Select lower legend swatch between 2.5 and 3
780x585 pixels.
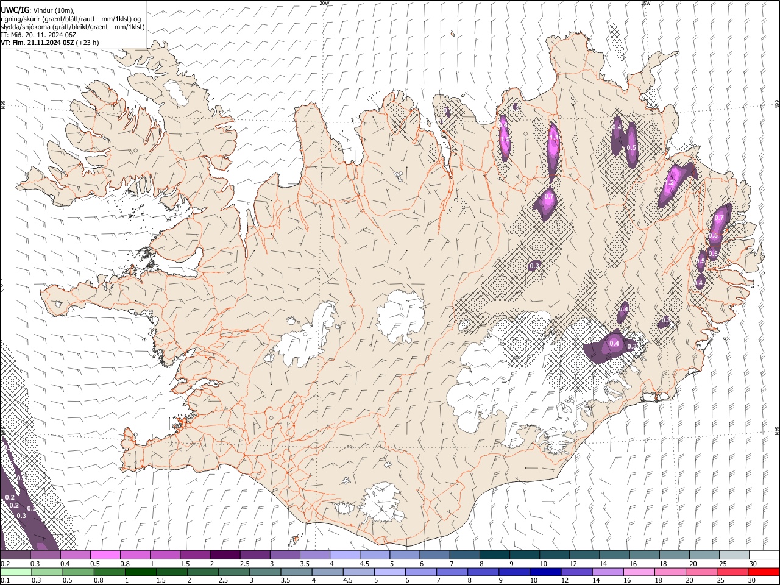[x=234, y=572]
